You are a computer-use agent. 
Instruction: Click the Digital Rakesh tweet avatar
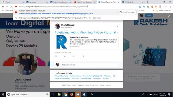click(x=57, y=26)
